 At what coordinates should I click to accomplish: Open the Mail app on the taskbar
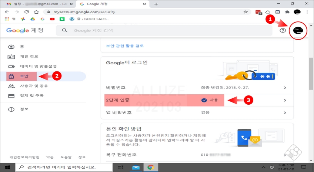(x=136, y=168)
